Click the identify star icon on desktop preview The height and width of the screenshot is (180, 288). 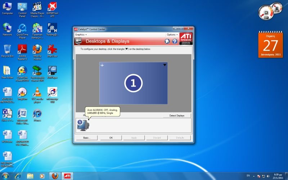point(102,65)
